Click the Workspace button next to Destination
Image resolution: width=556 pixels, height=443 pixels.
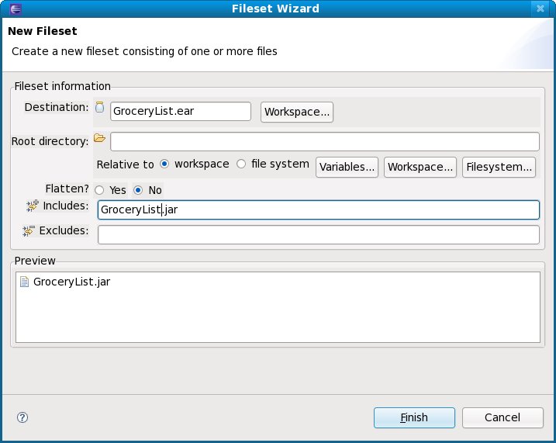click(x=297, y=112)
